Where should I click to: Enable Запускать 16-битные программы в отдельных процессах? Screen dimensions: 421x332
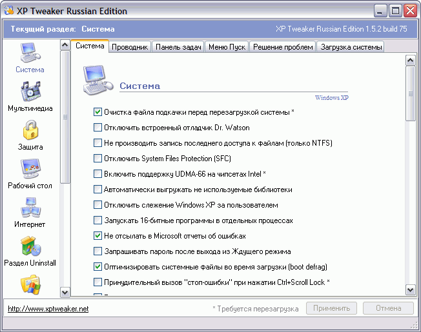coord(98,220)
